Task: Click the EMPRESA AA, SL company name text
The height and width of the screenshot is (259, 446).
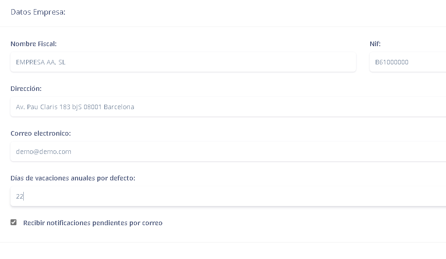Action: tap(41, 62)
